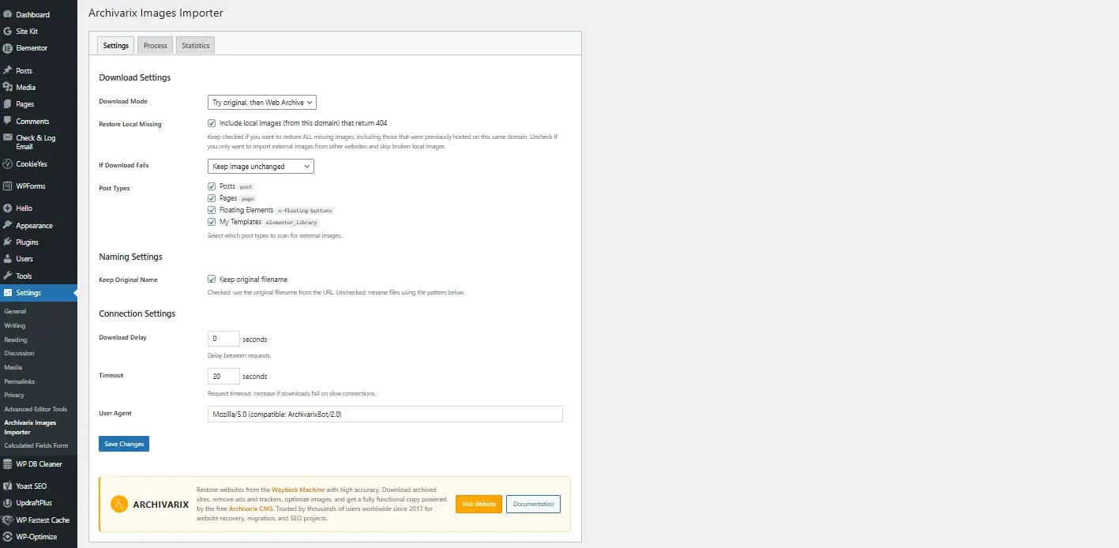Image resolution: width=1119 pixels, height=548 pixels.
Task: Switch to the Process tab
Action: 155,46
